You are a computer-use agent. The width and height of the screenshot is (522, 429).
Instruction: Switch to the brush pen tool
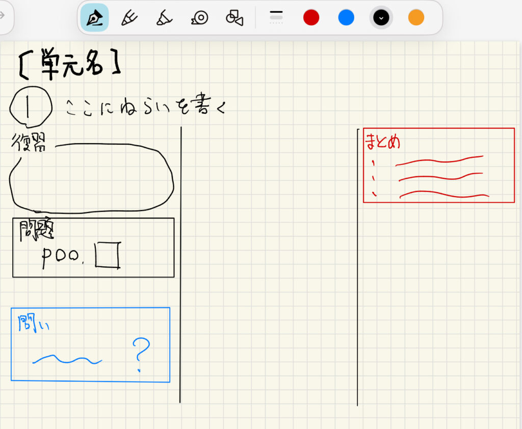click(129, 18)
